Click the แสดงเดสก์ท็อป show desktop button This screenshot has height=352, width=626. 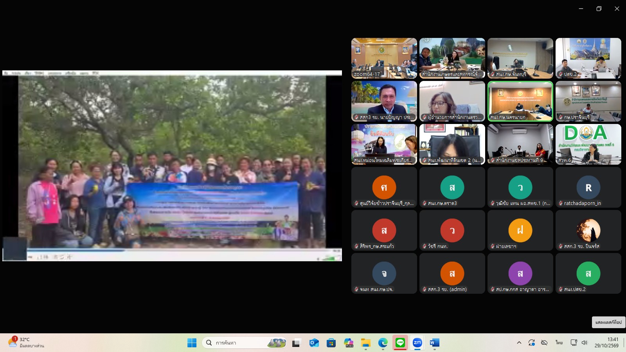tap(608, 322)
